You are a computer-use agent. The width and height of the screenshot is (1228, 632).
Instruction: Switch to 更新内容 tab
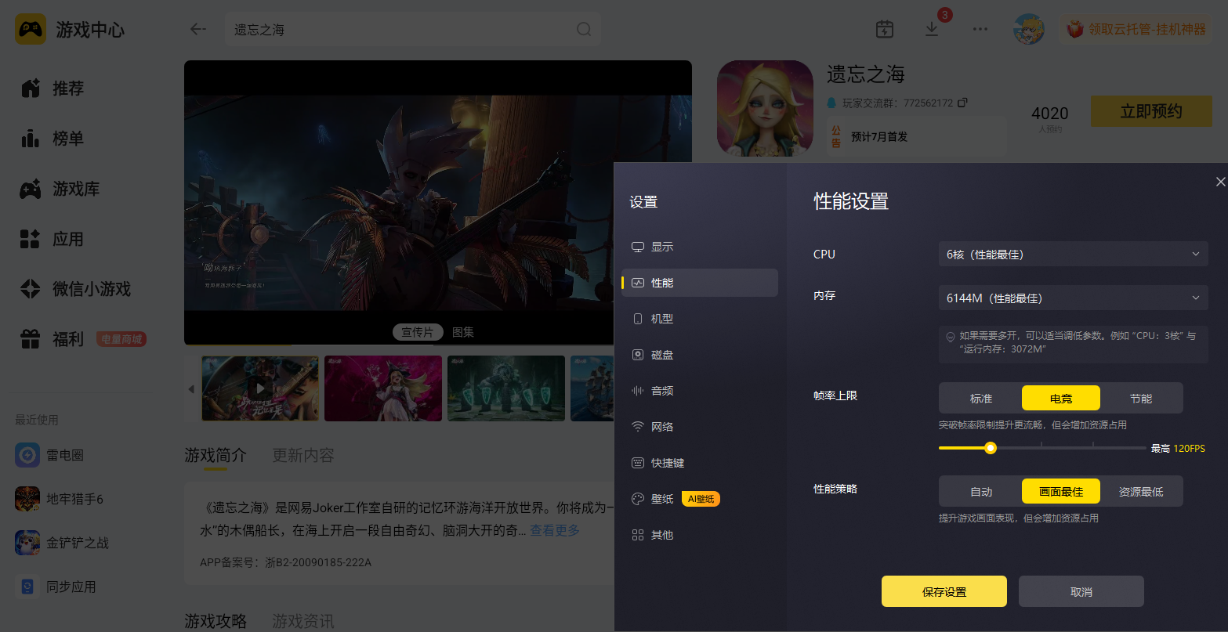coord(303,455)
